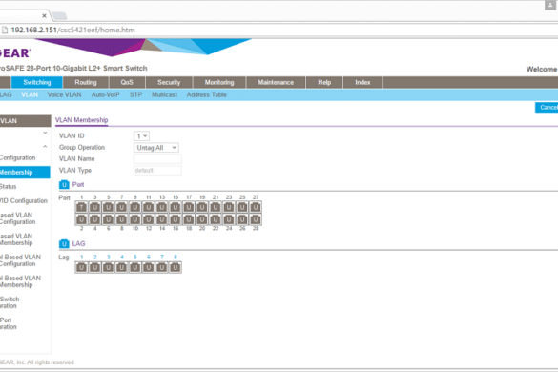Open the Routing main tab
Viewport: 558px width, 372px height.
(x=86, y=82)
